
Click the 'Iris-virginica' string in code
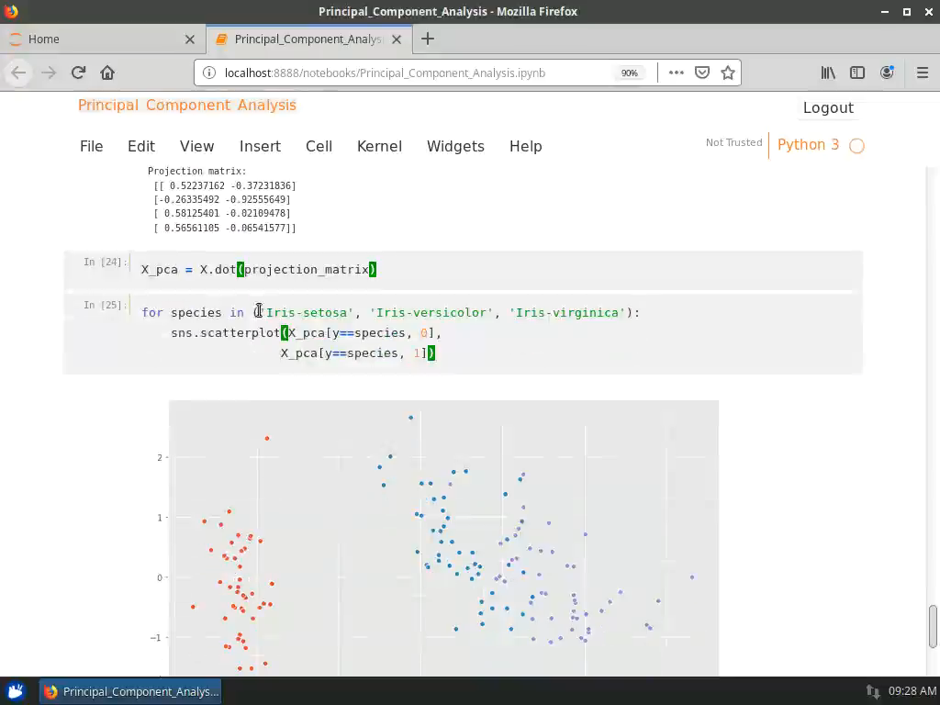coord(567,312)
